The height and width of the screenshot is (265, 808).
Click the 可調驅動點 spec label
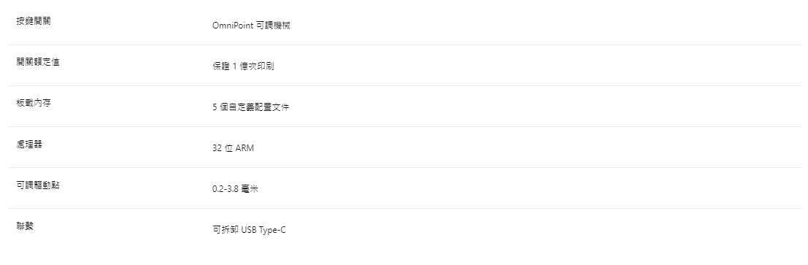pos(38,185)
